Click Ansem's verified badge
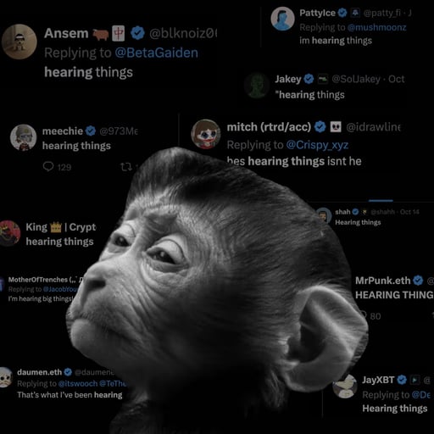The height and width of the screenshot is (434, 434). [137, 33]
